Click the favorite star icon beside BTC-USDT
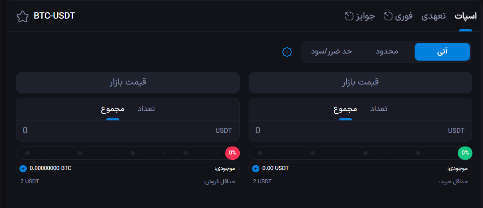Viewport: 483px width, 208px height. (x=22, y=16)
